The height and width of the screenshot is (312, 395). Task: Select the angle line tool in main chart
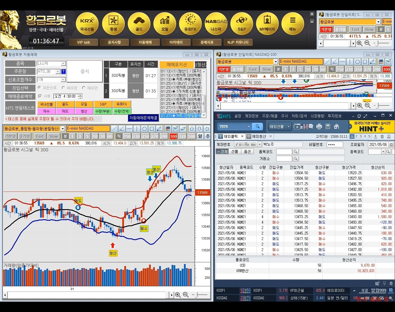122,129
